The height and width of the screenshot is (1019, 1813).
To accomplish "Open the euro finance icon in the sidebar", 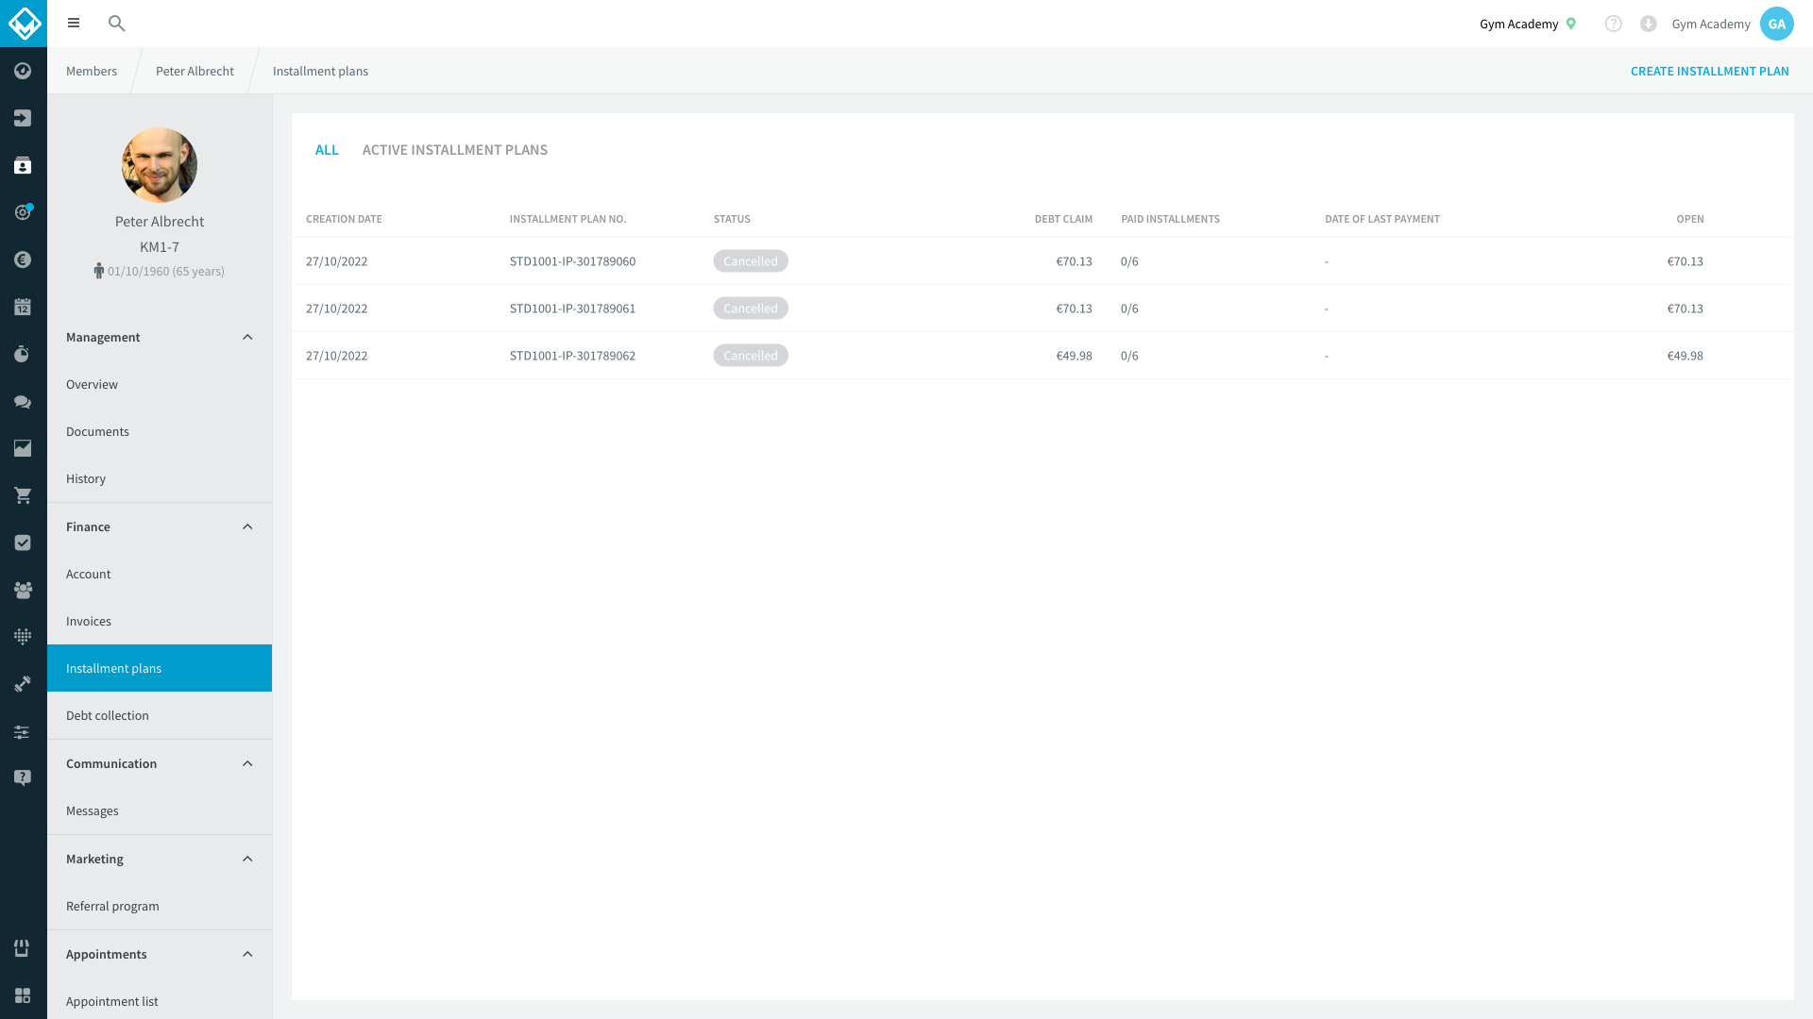I will click(x=23, y=259).
